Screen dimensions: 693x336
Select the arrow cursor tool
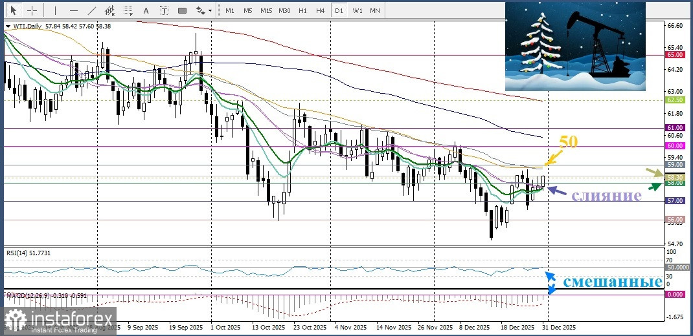click(x=14, y=10)
